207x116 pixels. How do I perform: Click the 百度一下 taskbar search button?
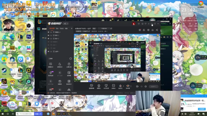pos(38,114)
